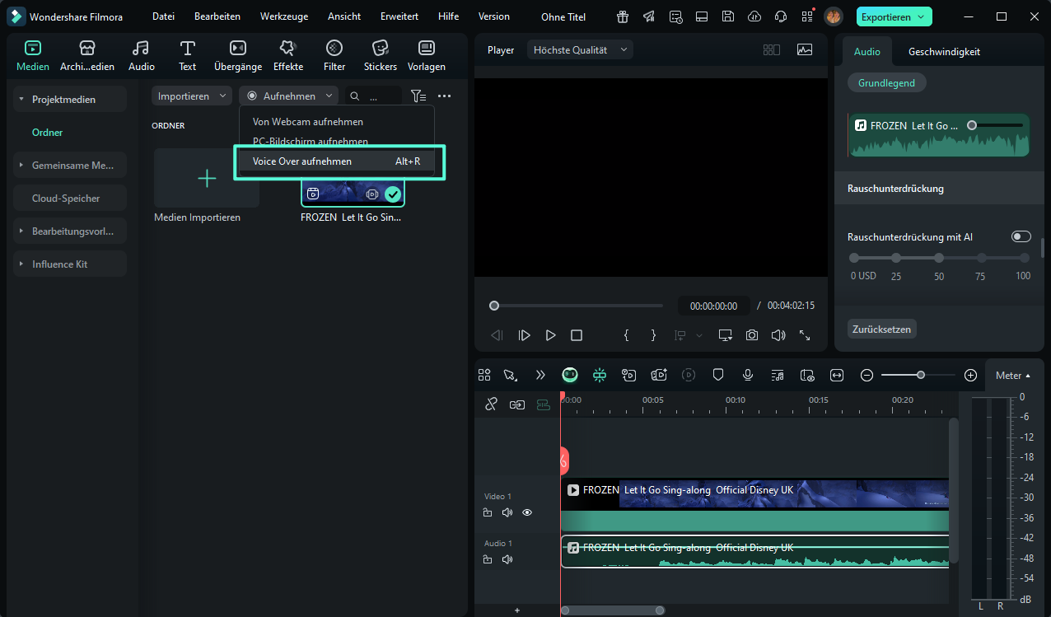Click the filter funnel icon in media panel
Viewport: 1051px width, 617px height.
[418, 96]
